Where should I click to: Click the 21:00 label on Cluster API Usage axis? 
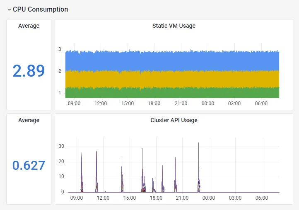(182, 198)
